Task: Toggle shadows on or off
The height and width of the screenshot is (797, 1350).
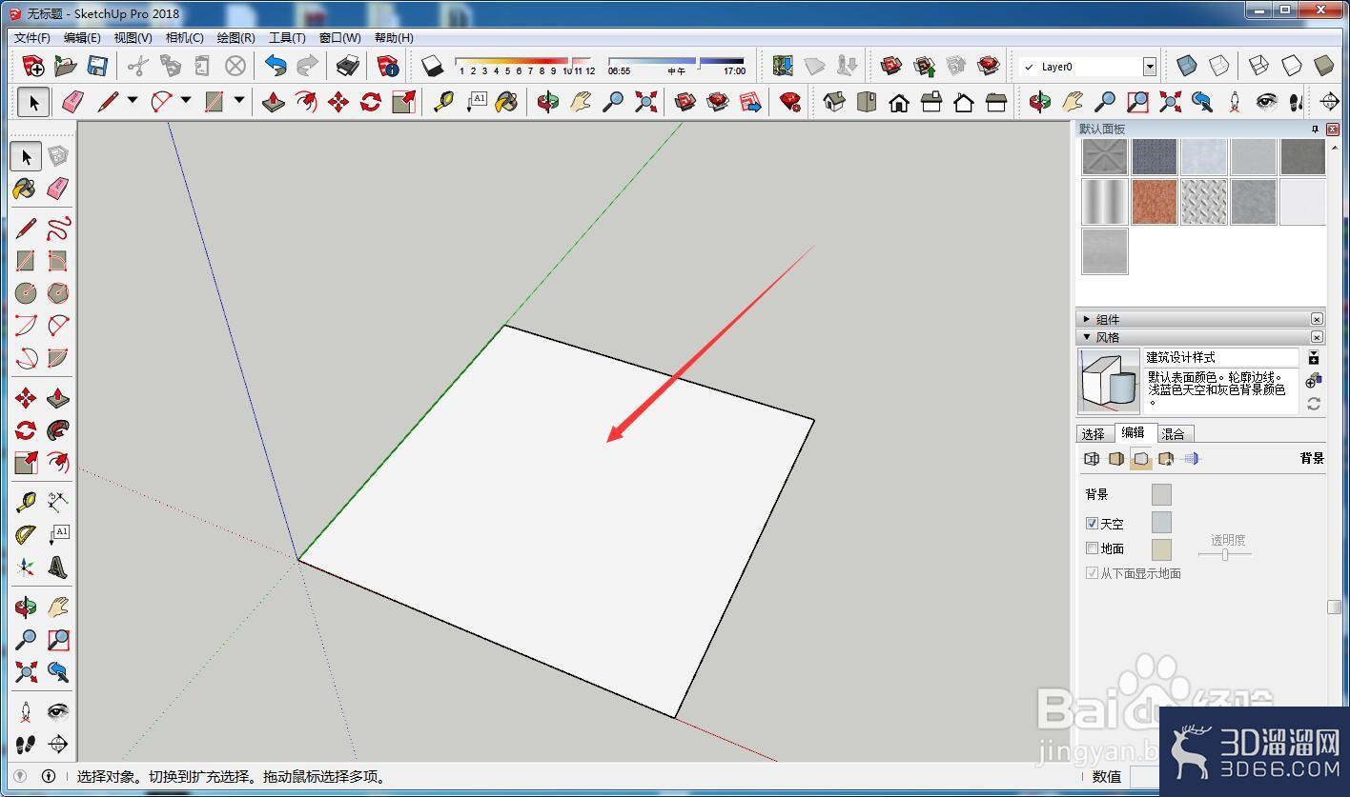Action: (433, 66)
